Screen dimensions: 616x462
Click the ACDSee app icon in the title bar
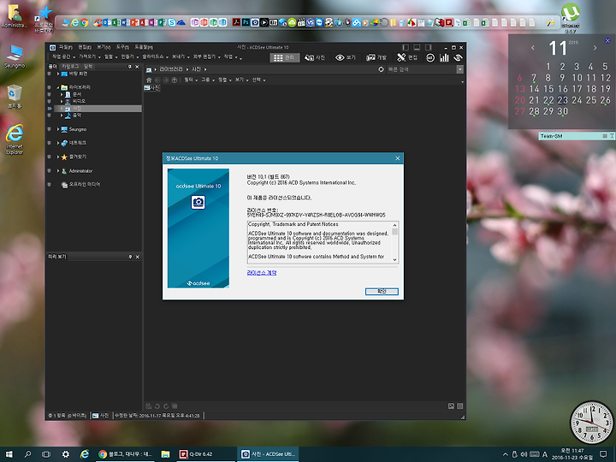point(52,48)
